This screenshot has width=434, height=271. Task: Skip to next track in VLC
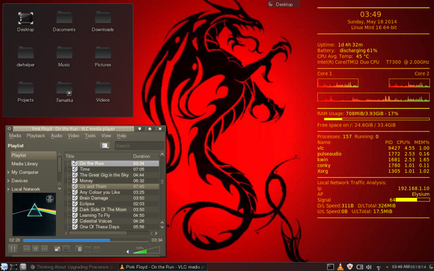44,249
